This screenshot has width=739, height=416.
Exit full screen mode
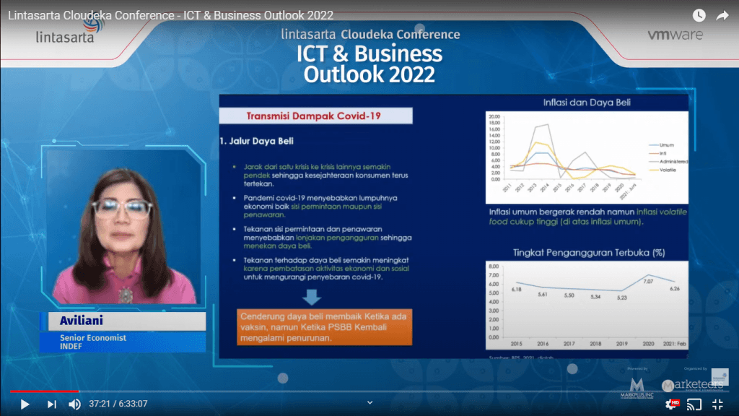pos(717,404)
